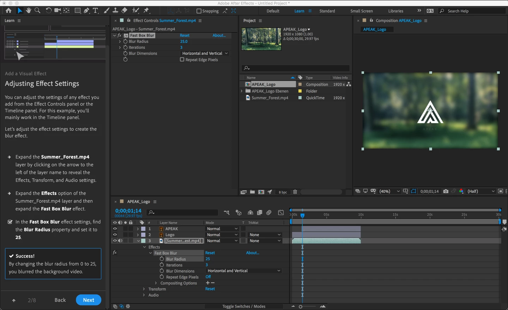Select the Puppet Pin tool
Screen dimensions: 508x310
[x=147, y=11]
